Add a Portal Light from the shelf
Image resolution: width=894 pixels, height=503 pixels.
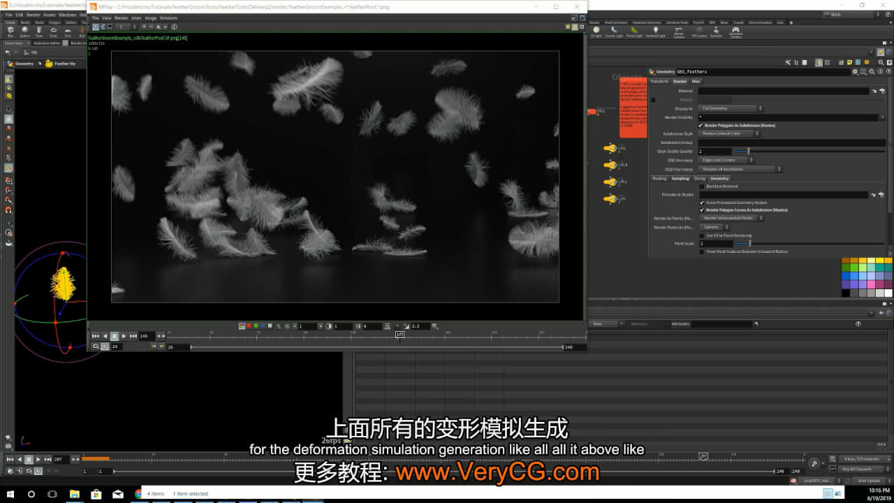(x=634, y=32)
